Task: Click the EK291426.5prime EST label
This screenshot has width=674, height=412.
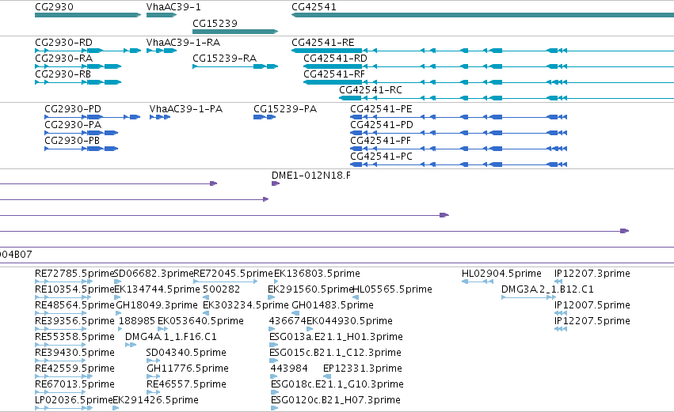Action: [155, 401]
